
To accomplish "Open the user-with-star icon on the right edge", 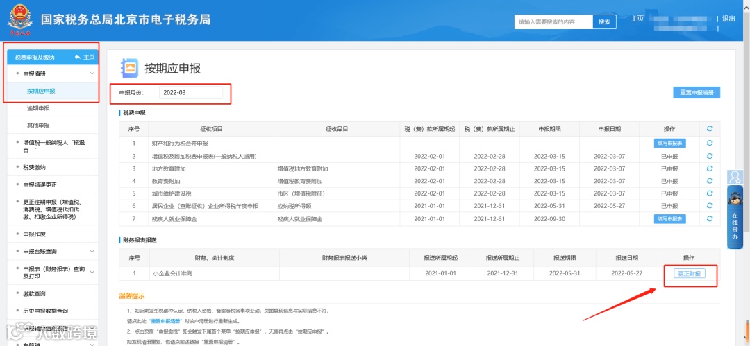I will coord(735,177).
